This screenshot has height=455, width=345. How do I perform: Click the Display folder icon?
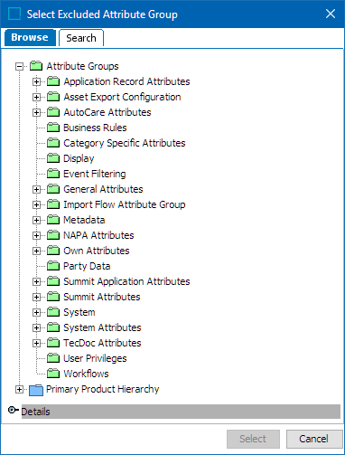[x=53, y=158]
